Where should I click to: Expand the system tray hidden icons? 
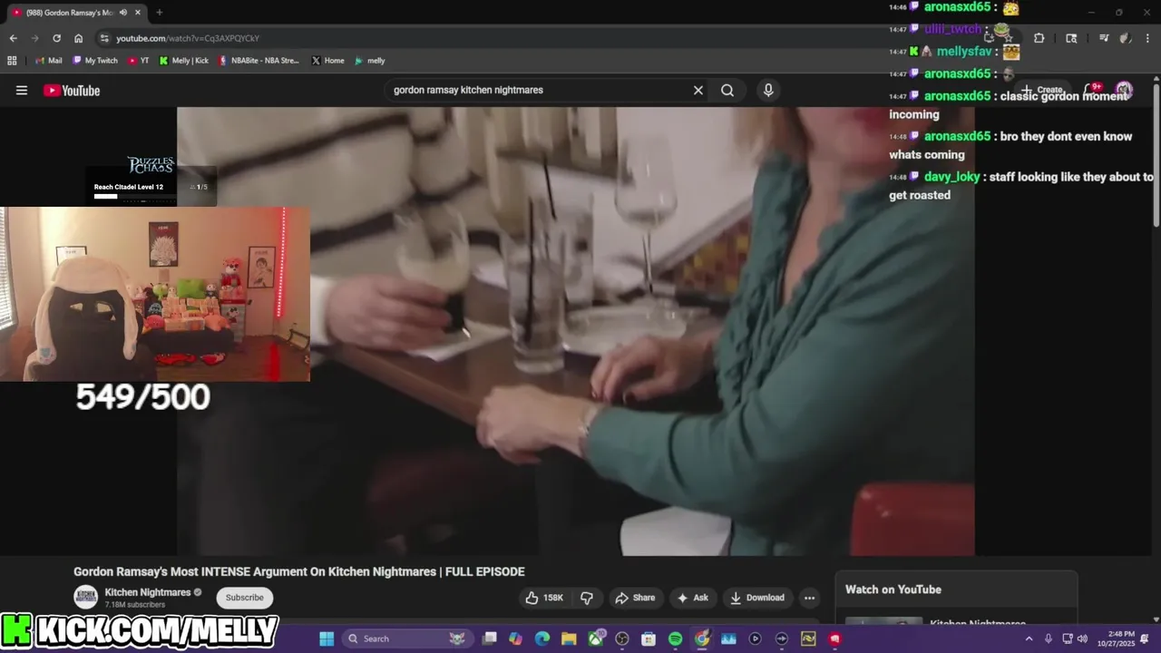pos(1029,638)
